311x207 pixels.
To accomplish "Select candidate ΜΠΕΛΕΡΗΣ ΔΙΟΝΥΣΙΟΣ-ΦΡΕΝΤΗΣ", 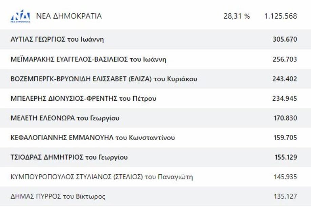I will point(83,99).
